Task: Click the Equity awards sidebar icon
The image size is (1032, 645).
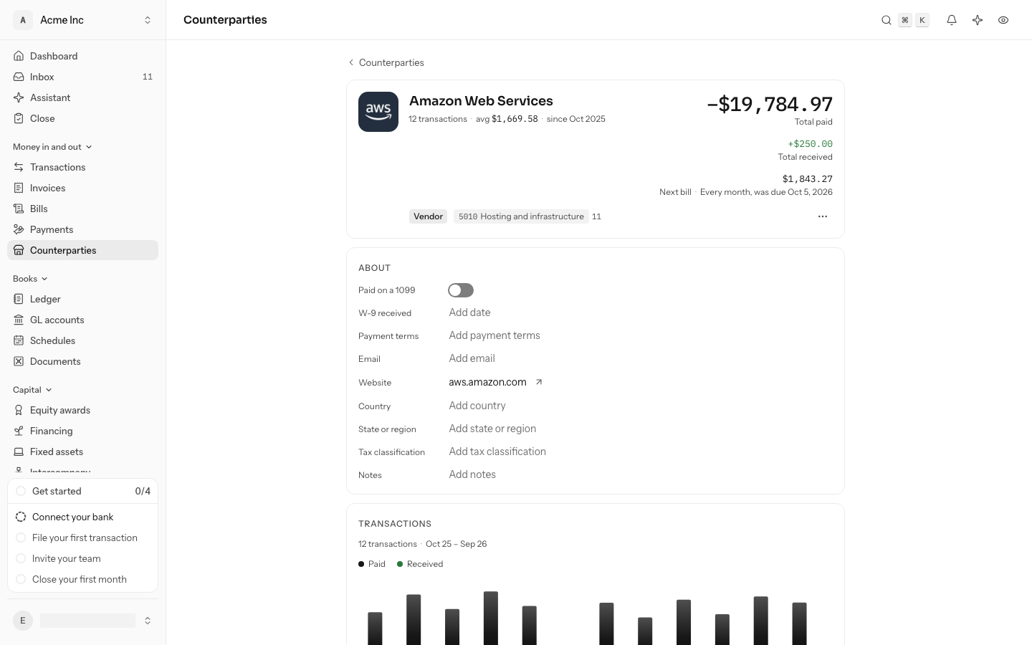Action: point(19,410)
